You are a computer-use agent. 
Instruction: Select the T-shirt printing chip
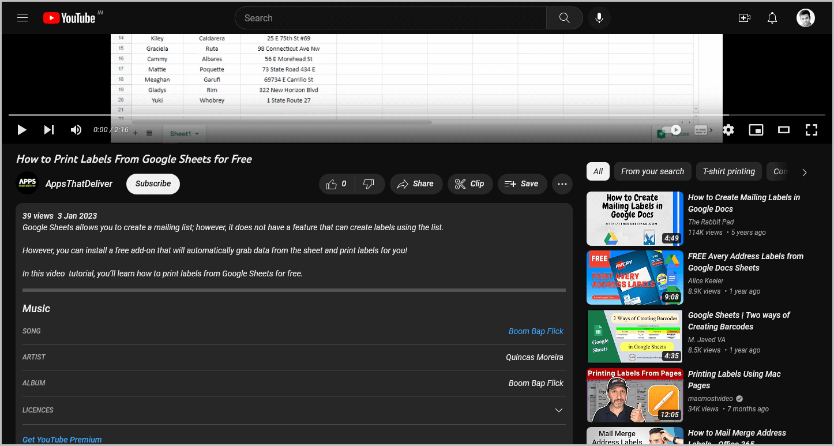pos(728,171)
